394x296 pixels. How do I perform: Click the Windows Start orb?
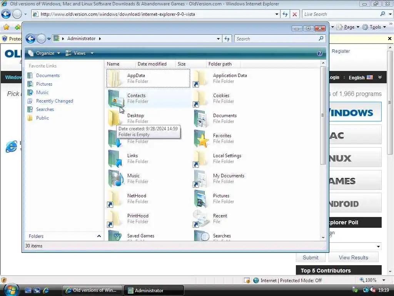(x=11, y=290)
